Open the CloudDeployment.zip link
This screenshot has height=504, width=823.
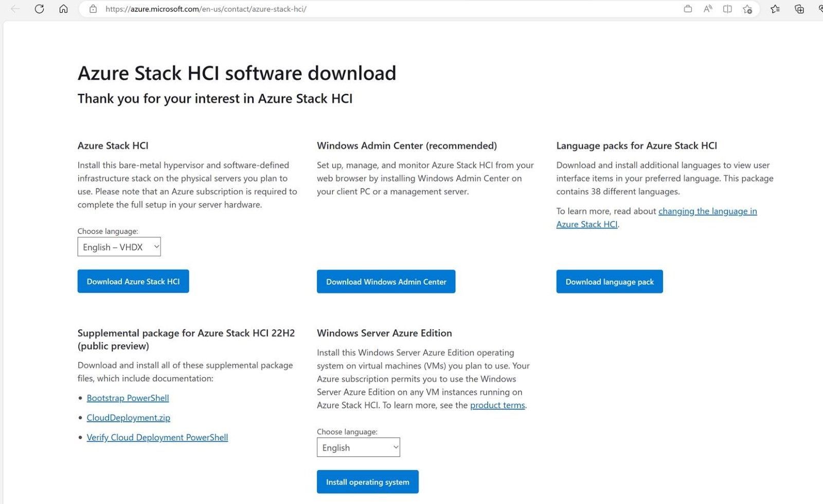129,418
